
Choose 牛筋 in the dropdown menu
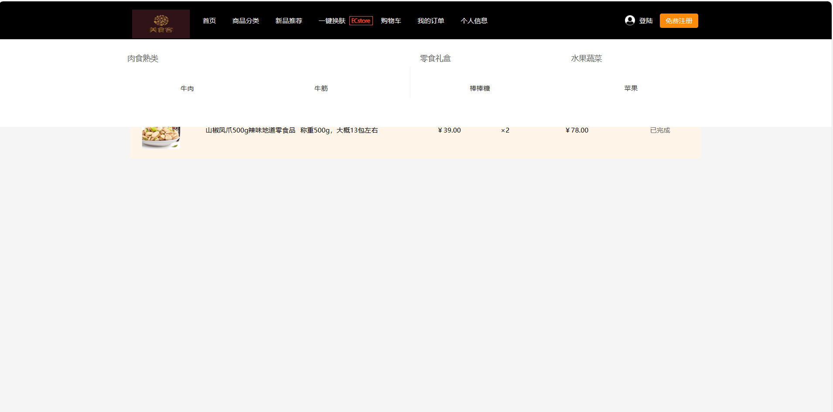[x=321, y=88]
